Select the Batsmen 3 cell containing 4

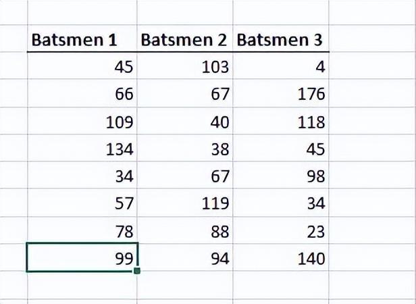coord(281,66)
